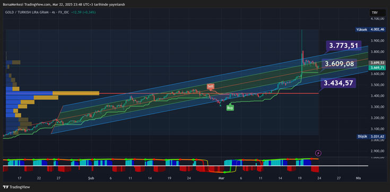Select the red Sell signal label
This screenshot has width=390, height=192.
[x=211, y=87]
